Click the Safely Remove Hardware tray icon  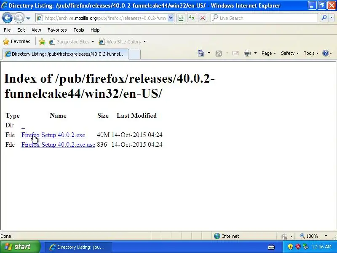click(305, 247)
